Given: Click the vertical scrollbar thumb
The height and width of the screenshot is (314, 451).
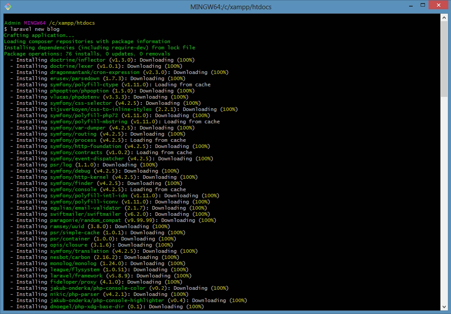Looking at the screenshot, I should click(444, 58).
